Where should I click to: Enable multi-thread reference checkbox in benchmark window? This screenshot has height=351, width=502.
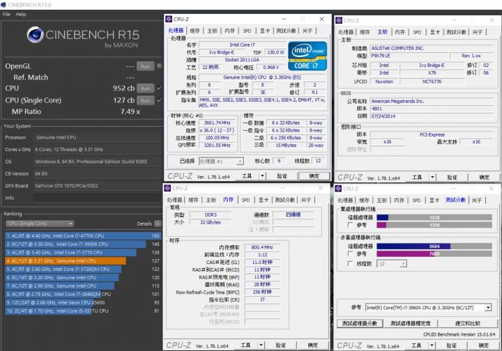[350, 253]
